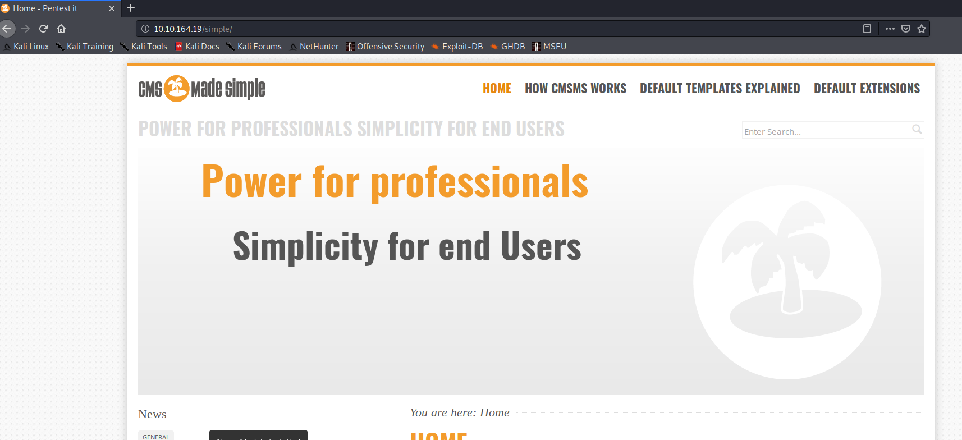Open HOW CMSMS WORKS menu item
This screenshot has height=440, width=962.
[x=575, y=89]
